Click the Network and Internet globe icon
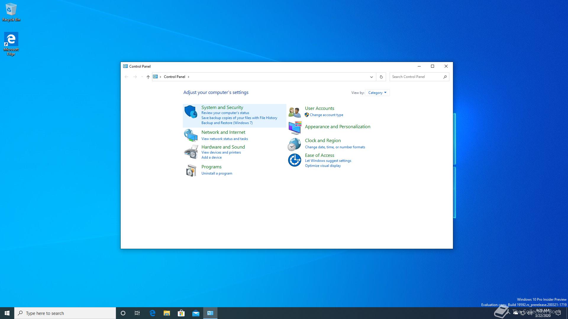The height and width of the screenshot is (319, 568). [x=191, y=135]
